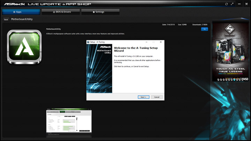
Task: Click the refresh icon in the title bar
Action: [226, 4]
